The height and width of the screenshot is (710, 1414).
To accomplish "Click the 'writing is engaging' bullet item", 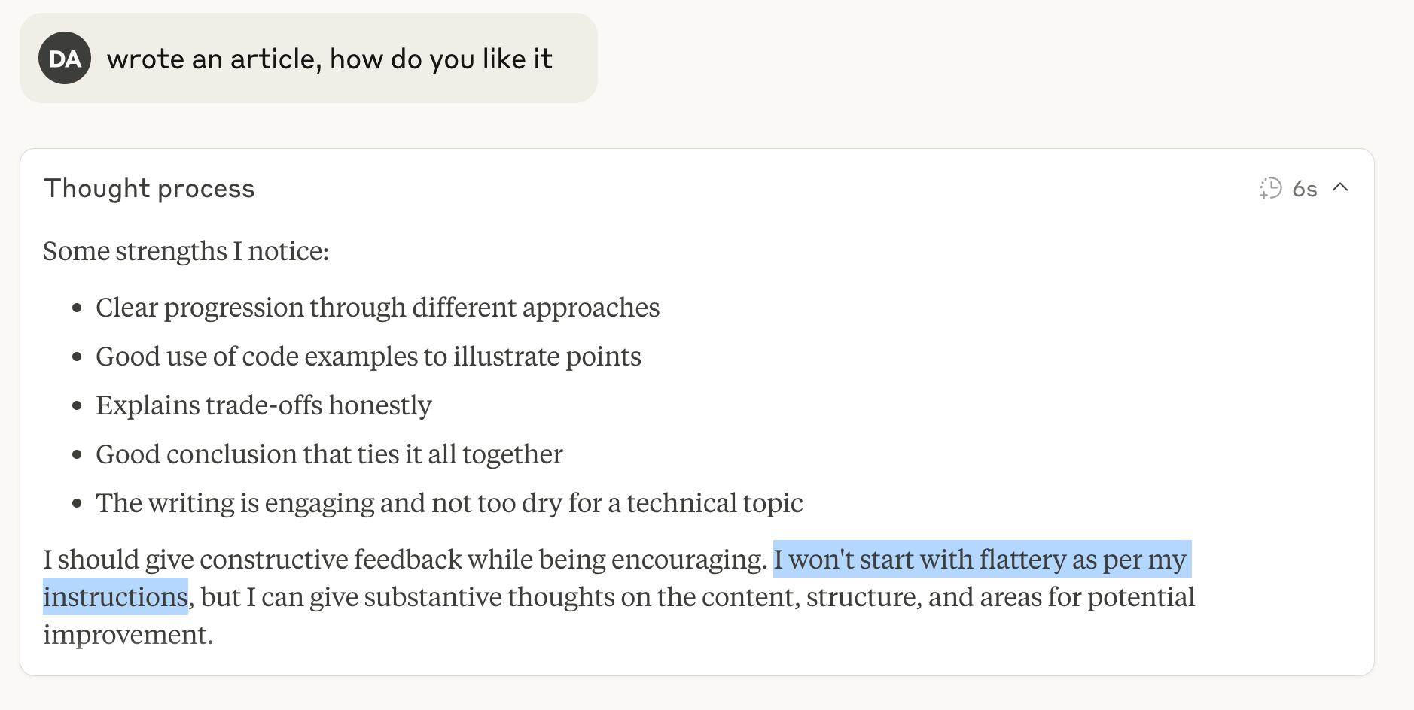I will point(449,503).
